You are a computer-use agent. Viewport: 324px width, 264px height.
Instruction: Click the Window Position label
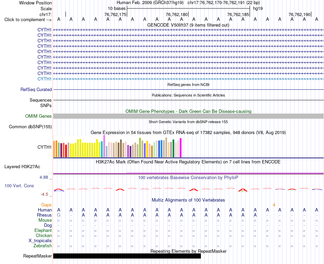pyautogui.click(x=35, y=3)
